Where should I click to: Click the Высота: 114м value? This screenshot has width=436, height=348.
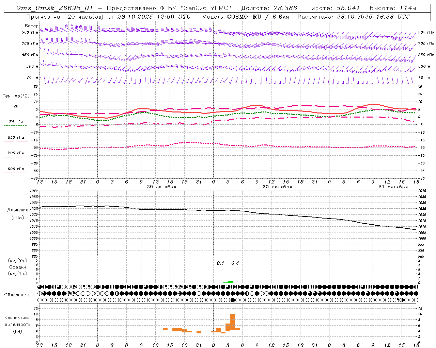(393, 8)
